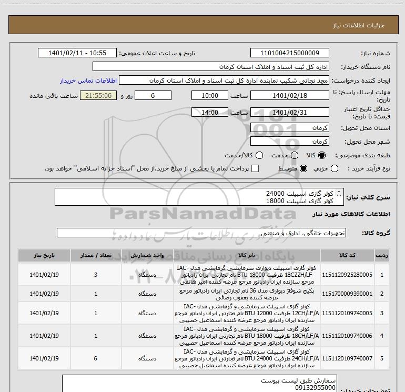Screen dimensions: 405x392
Task: Click the تاریخ نیاز column header
Action: click(x=44, y=255)
